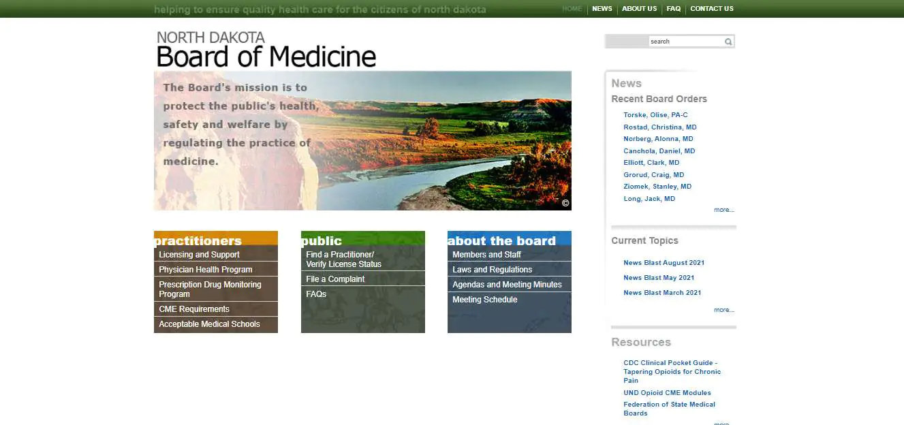Image resolution: width=904 pixels, height=425 pixels.
Task: Select FAQ from the top navigation
Action: click(673, 9)
